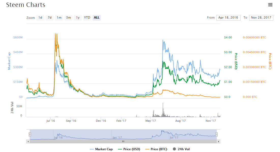The image size is (280, 152).
Task: Set zoom to YTD
Action: coord(87,18)
